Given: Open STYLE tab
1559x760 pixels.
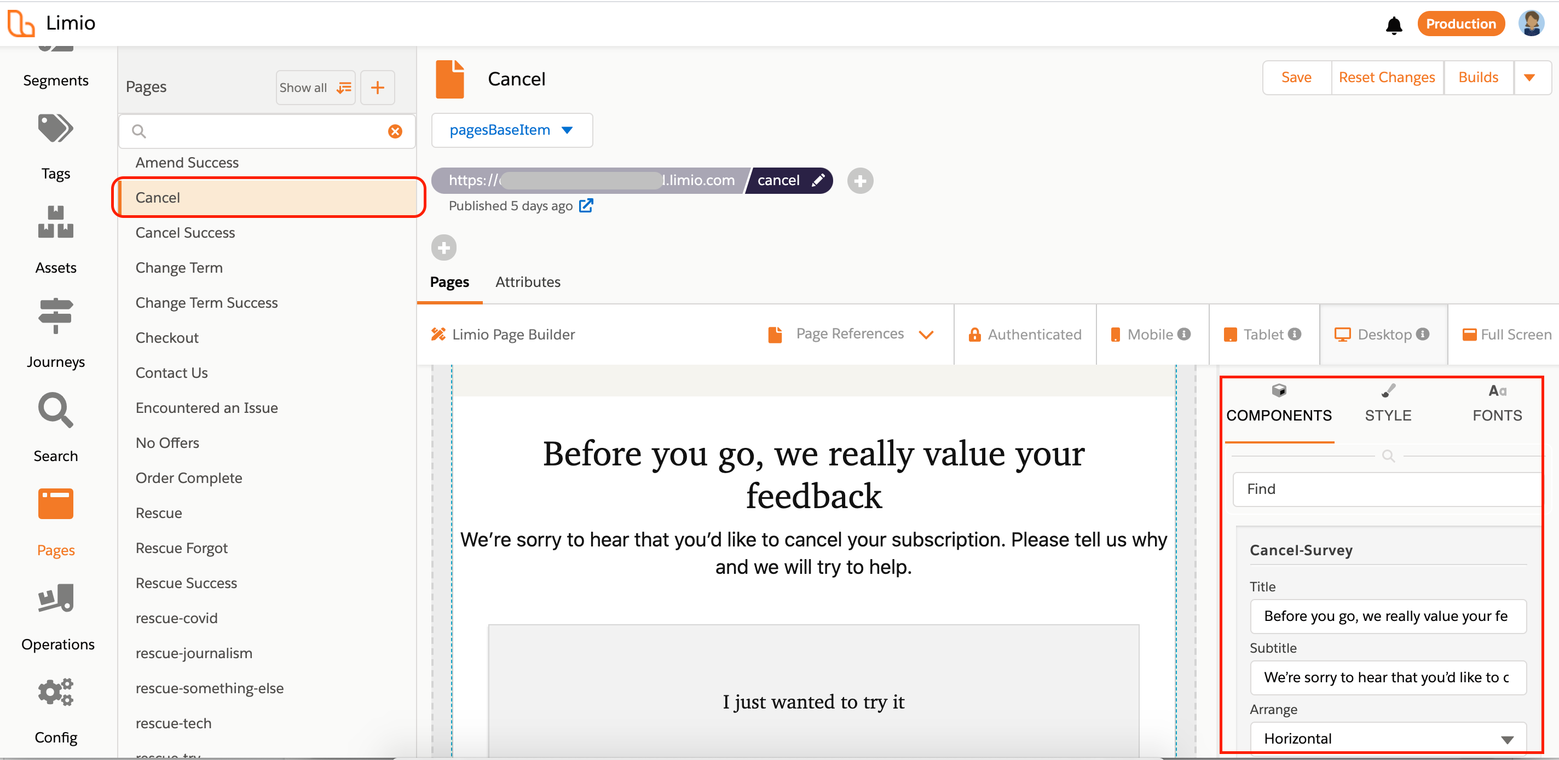Looking at the screenshot, I should (x=1388, y=404).
